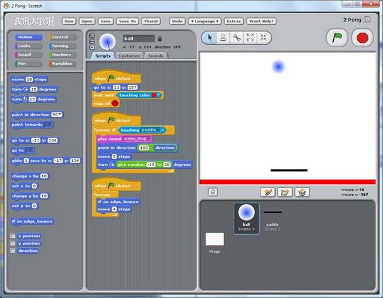The image size is (383, 298).
Task: Click the change y by 10 palette block
Action: (x=30, y=196)
